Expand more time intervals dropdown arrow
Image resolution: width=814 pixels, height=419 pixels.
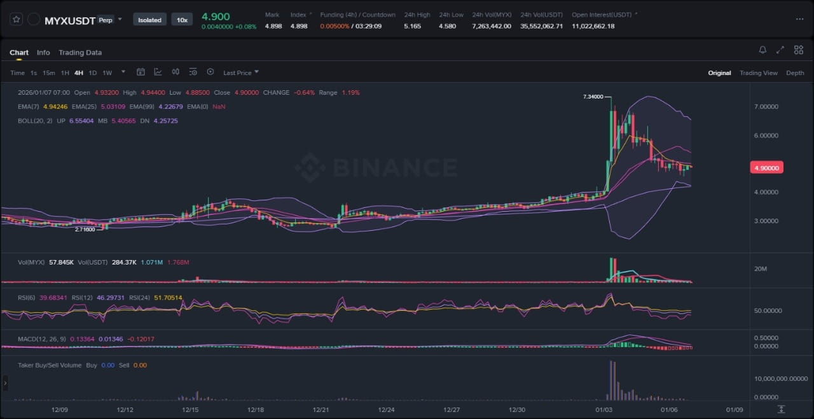tap(123, 72)
